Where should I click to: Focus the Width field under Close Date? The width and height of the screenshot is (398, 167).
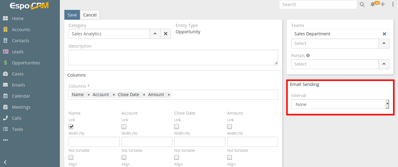pyautogui.click(x=200, y=142)
